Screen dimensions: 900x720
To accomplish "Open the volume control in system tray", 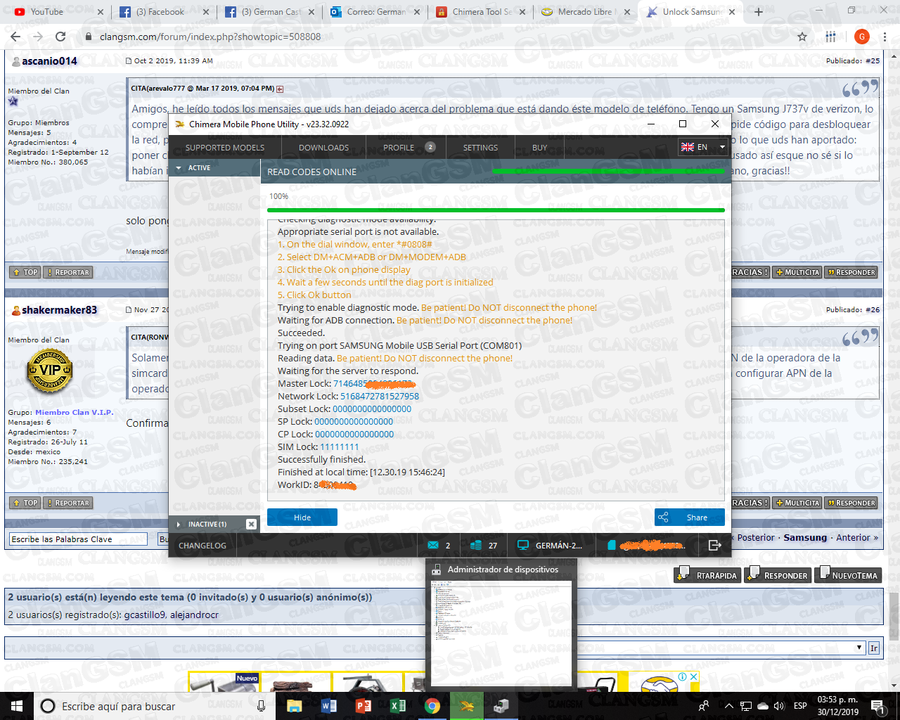I will (779, 706).
